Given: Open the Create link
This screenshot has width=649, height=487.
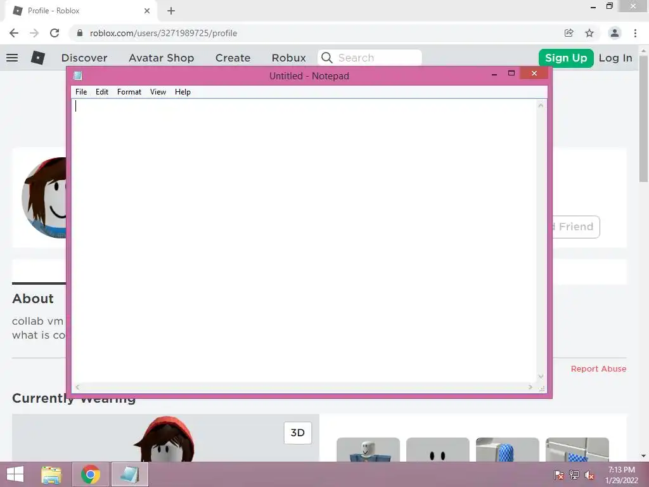Looking at the screenshot, I should click(x=233, y=58).
